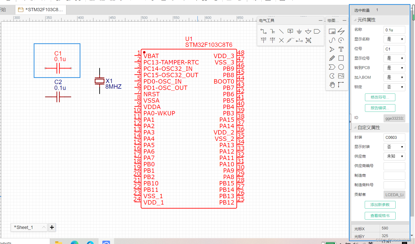415x244 pixels.
Task: Minimize the 绘图 tools panel
Action: 344,20
